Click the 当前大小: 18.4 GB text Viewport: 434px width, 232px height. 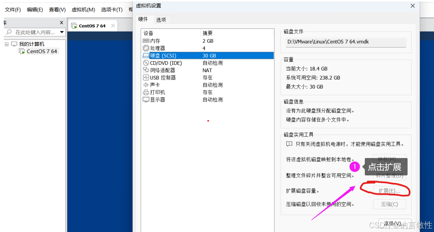[307, 69]
